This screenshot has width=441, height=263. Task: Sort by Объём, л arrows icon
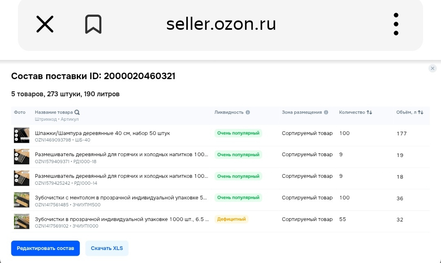pos(421,113)
